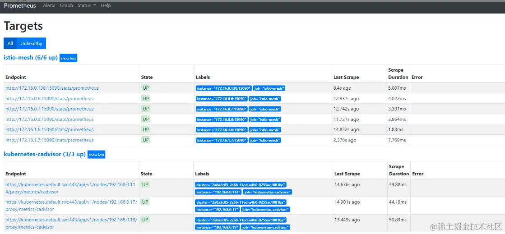Click label instance="172.16.0.8:15090"

(x=222, y=119)
